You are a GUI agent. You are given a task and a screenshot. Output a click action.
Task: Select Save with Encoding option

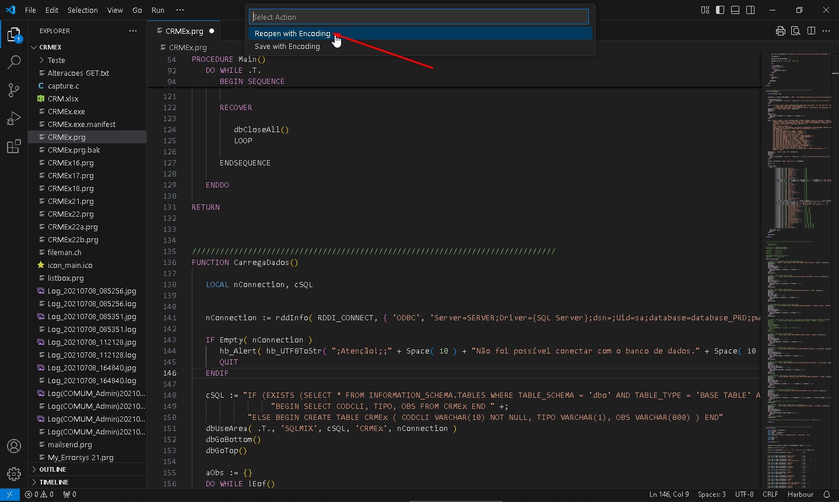pos(287,47)
